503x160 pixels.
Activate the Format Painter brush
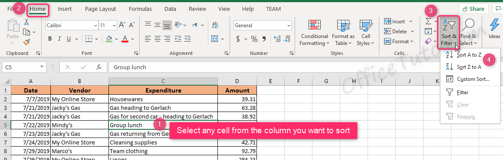coord(26,42)
